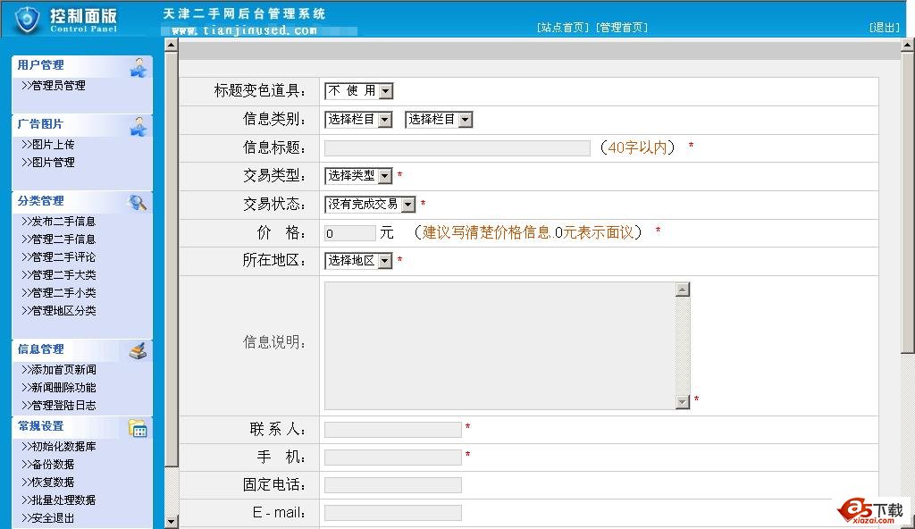Click the magnifier icon beside 分类管理
The width and height of the screenshot is (915, 529).
138,202
